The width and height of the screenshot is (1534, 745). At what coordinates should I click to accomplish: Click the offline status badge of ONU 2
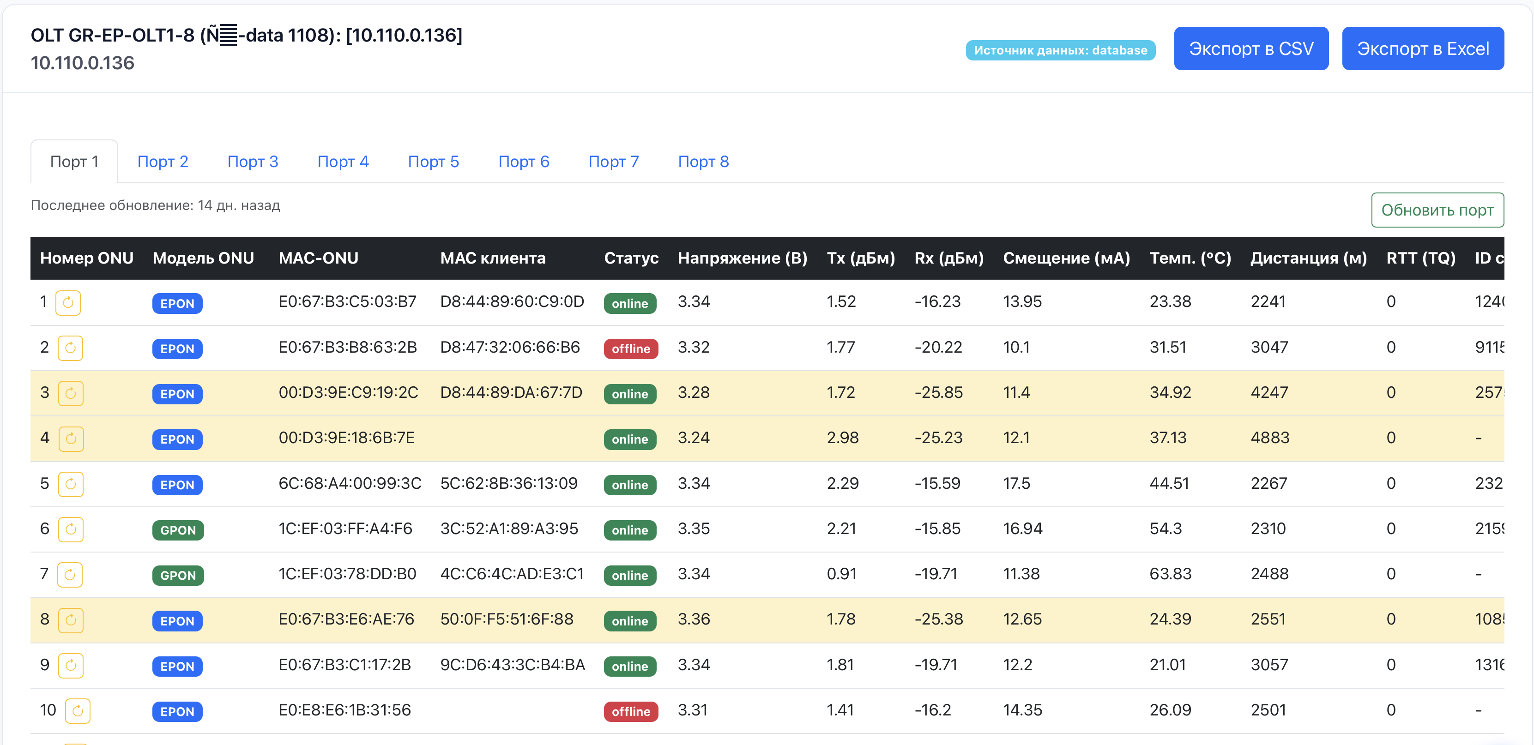coord(631,348)
